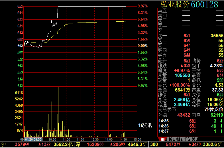
Task: Click the white price line at limit-up
Action: tap(91, 6)
